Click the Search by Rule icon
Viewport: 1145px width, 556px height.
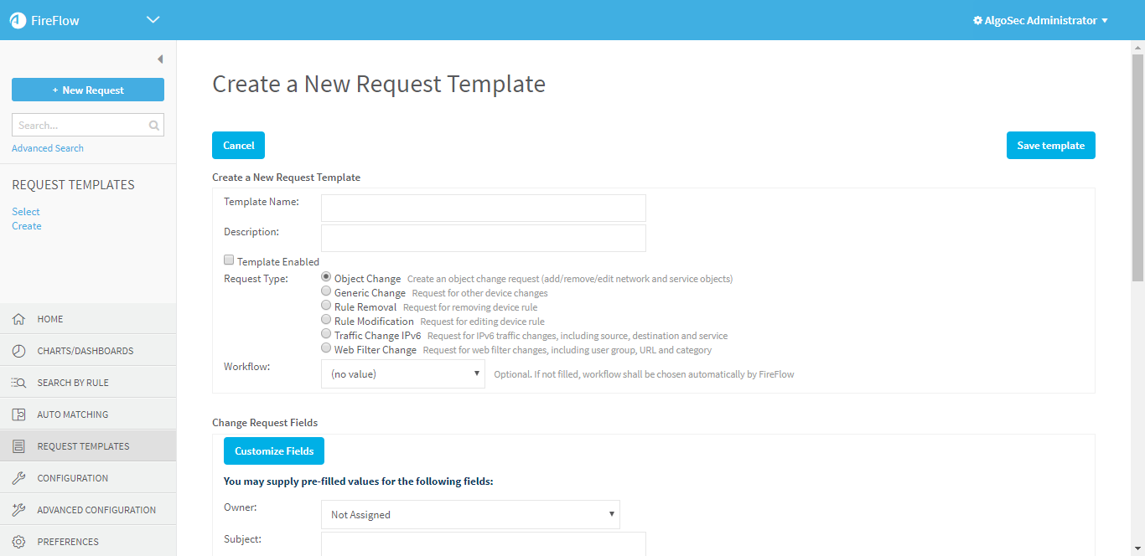[x=18, y=383]
